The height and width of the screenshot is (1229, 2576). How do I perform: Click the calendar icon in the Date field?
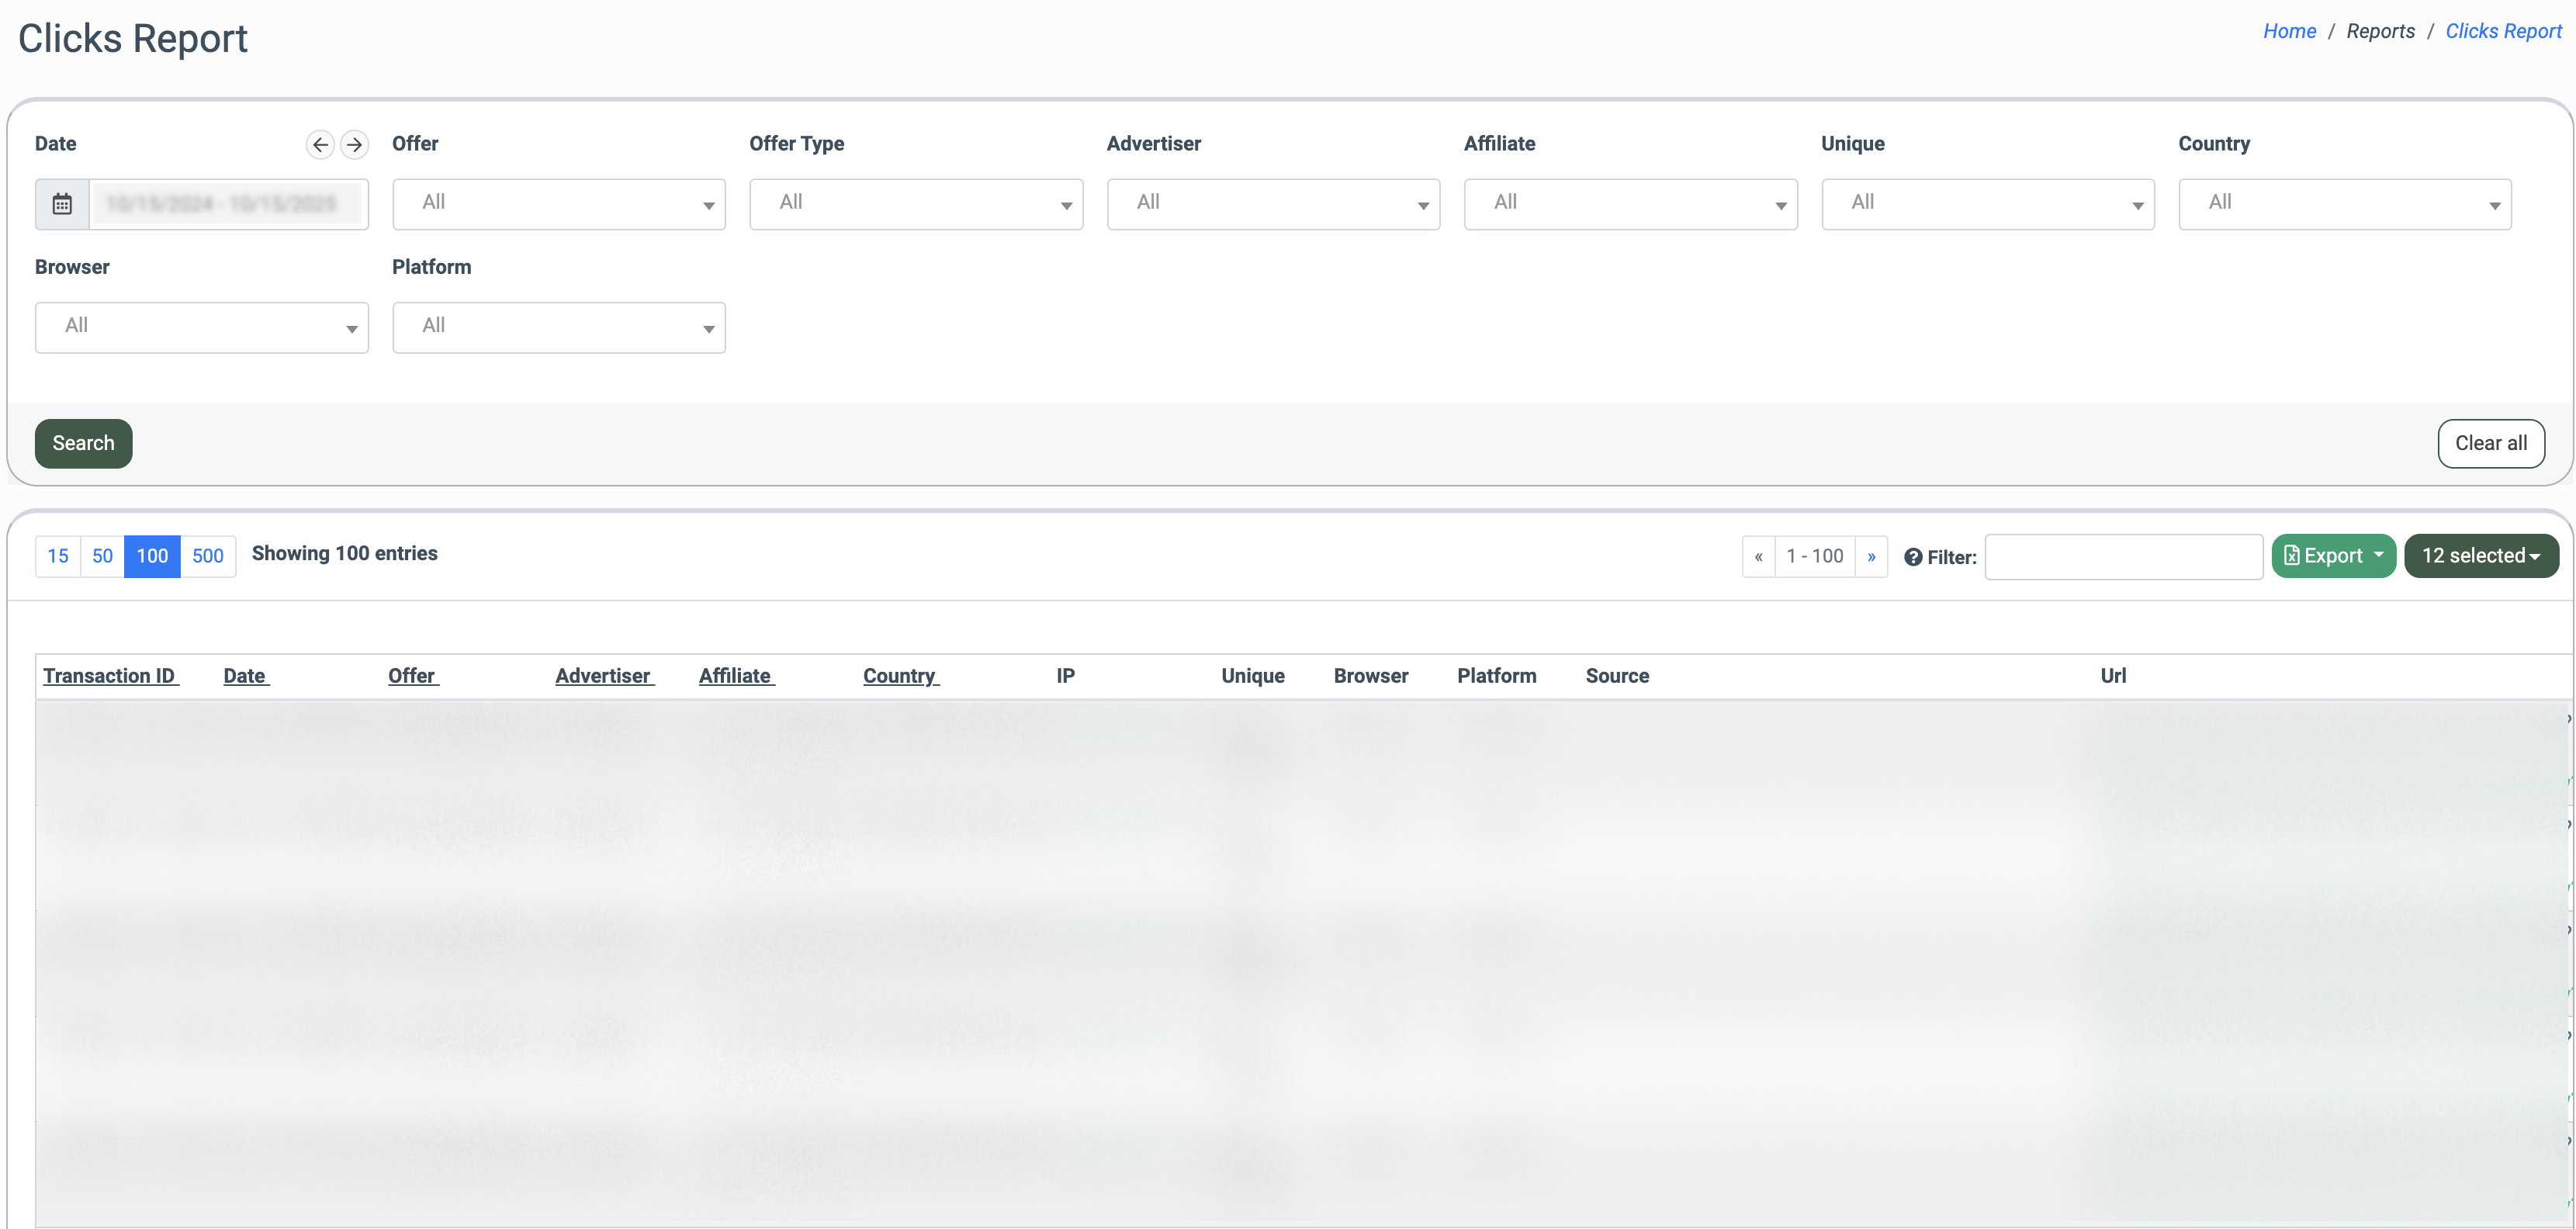coord(62,204)
